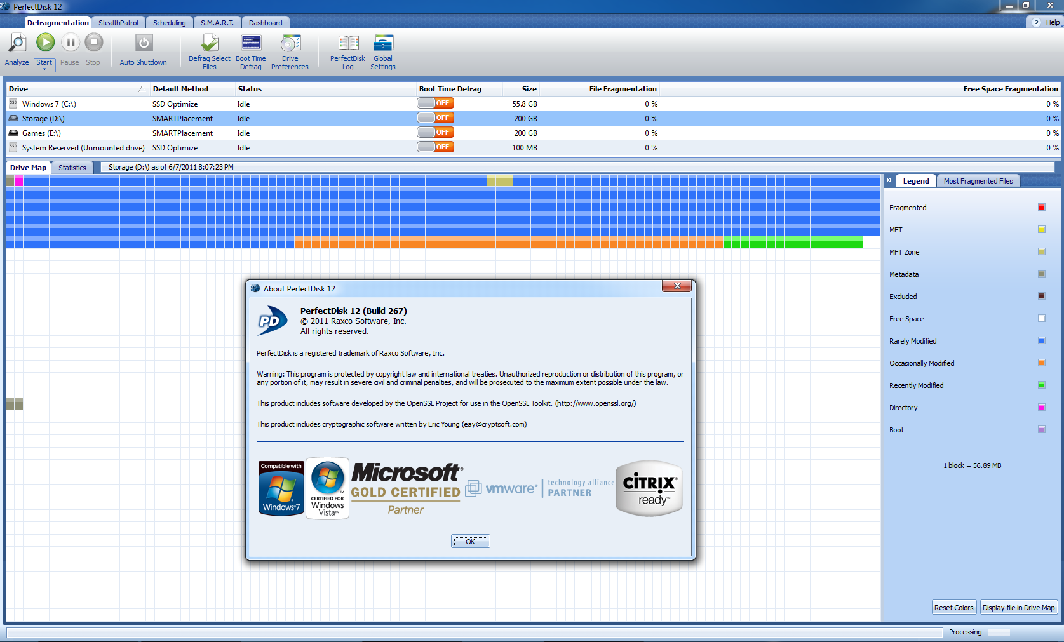Click the Analyze magnifier icon

[17, 44]
